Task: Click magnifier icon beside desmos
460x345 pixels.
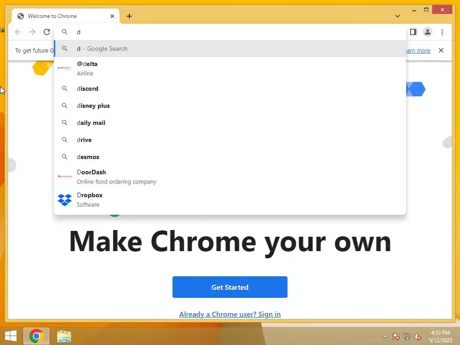Action: tap(65, 157)
